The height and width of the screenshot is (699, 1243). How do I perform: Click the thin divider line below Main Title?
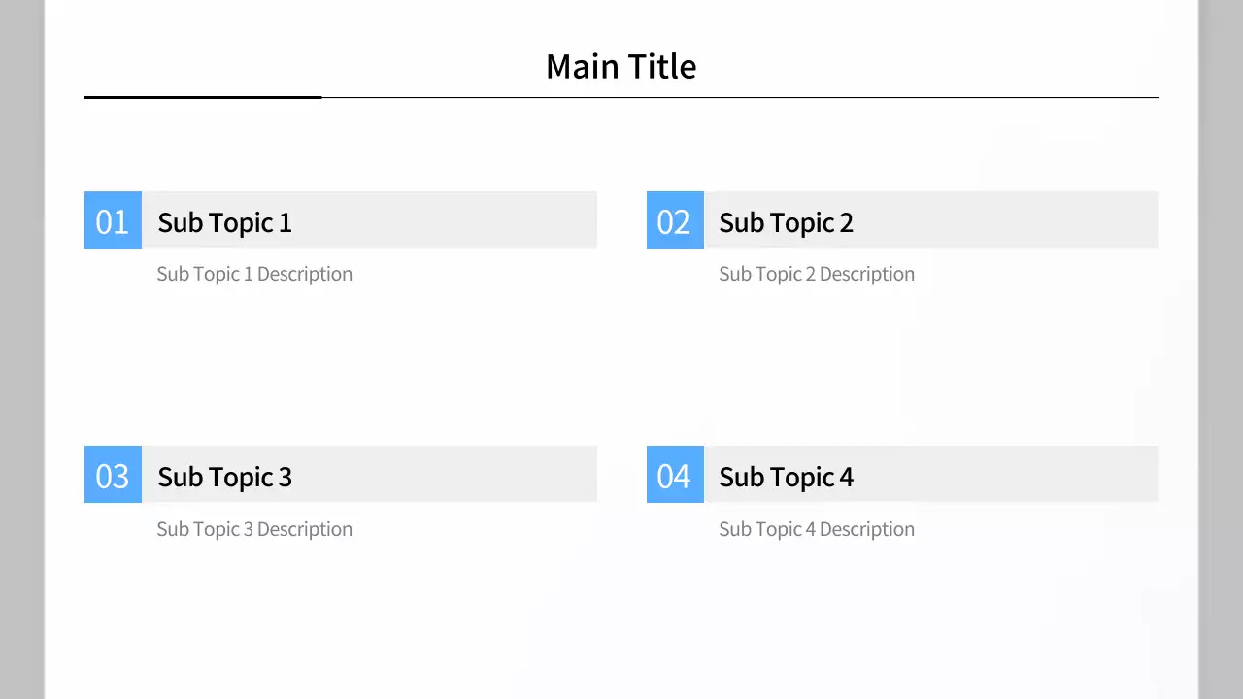(738, 98)
